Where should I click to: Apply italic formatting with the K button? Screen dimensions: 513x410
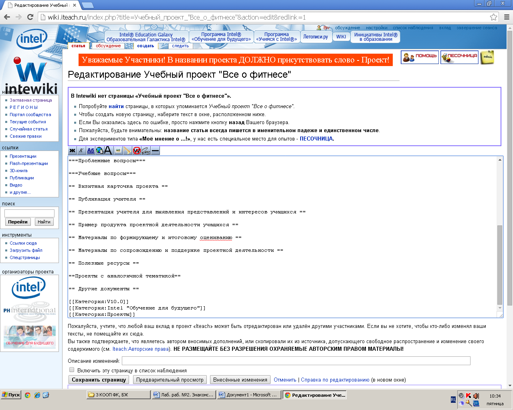tap(81, 151)
